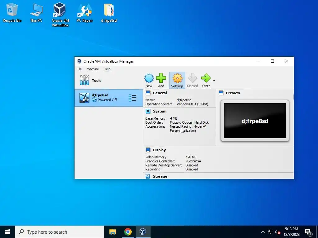Click the Display section header
The height and width of the screenshot is (238, 318).
(x=159, y=150)
